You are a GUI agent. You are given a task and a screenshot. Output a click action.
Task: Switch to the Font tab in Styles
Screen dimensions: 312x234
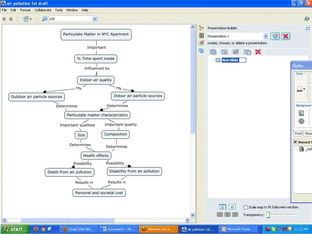(299, 133)
